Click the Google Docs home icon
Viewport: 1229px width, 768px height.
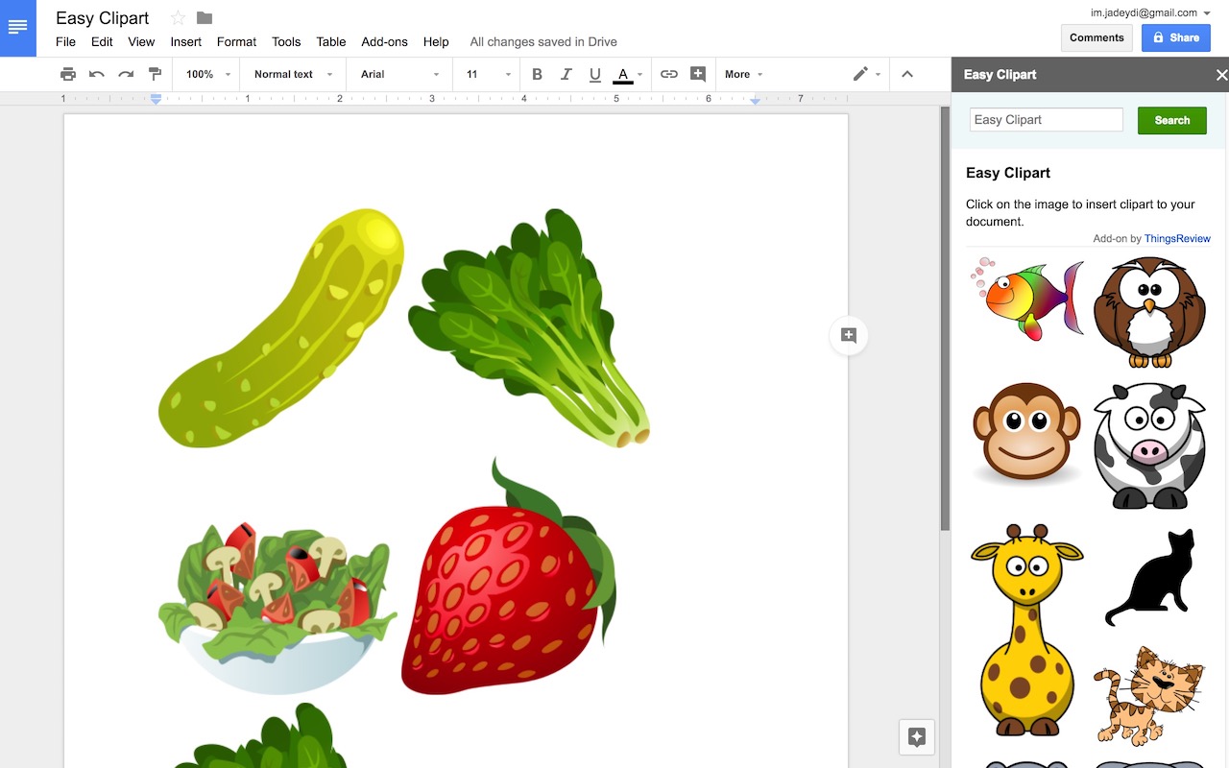coord(18,28)
